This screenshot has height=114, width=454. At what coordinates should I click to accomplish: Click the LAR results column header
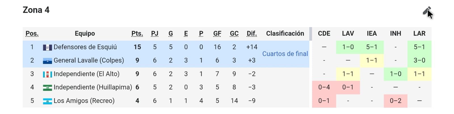coord(419,34)
